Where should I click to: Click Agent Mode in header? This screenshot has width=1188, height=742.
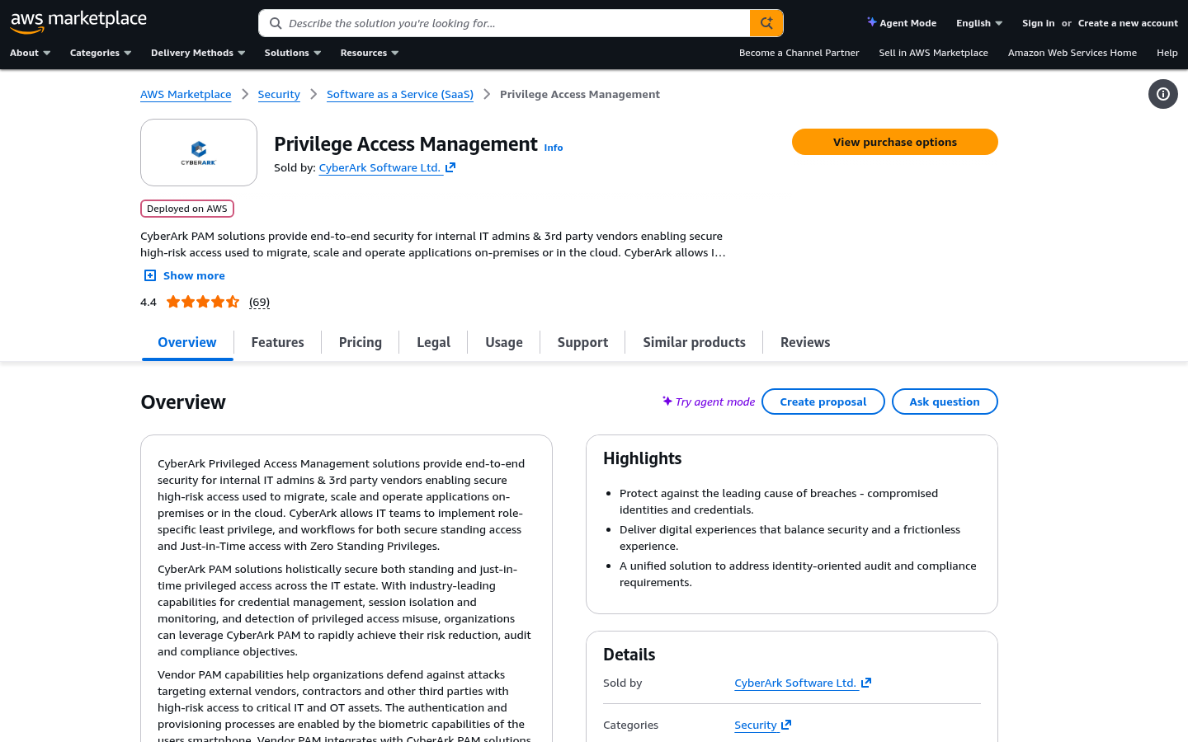click(x=902, y=23)
